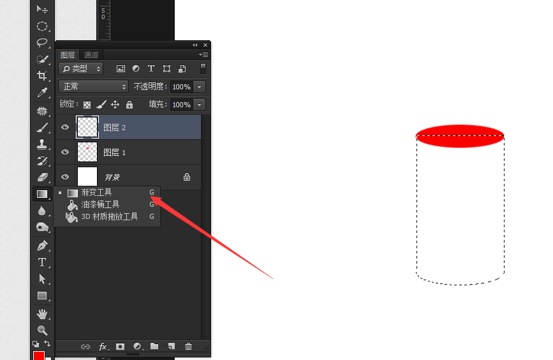Click the Gradient tool in the toolbar

pos(42,194)
